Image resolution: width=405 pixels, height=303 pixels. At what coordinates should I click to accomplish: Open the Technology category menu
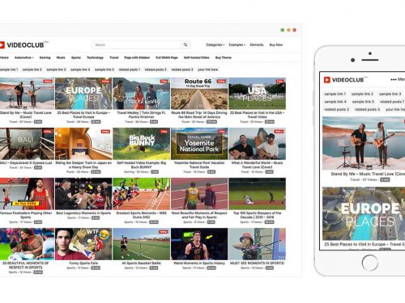click(x=95, y=57)
